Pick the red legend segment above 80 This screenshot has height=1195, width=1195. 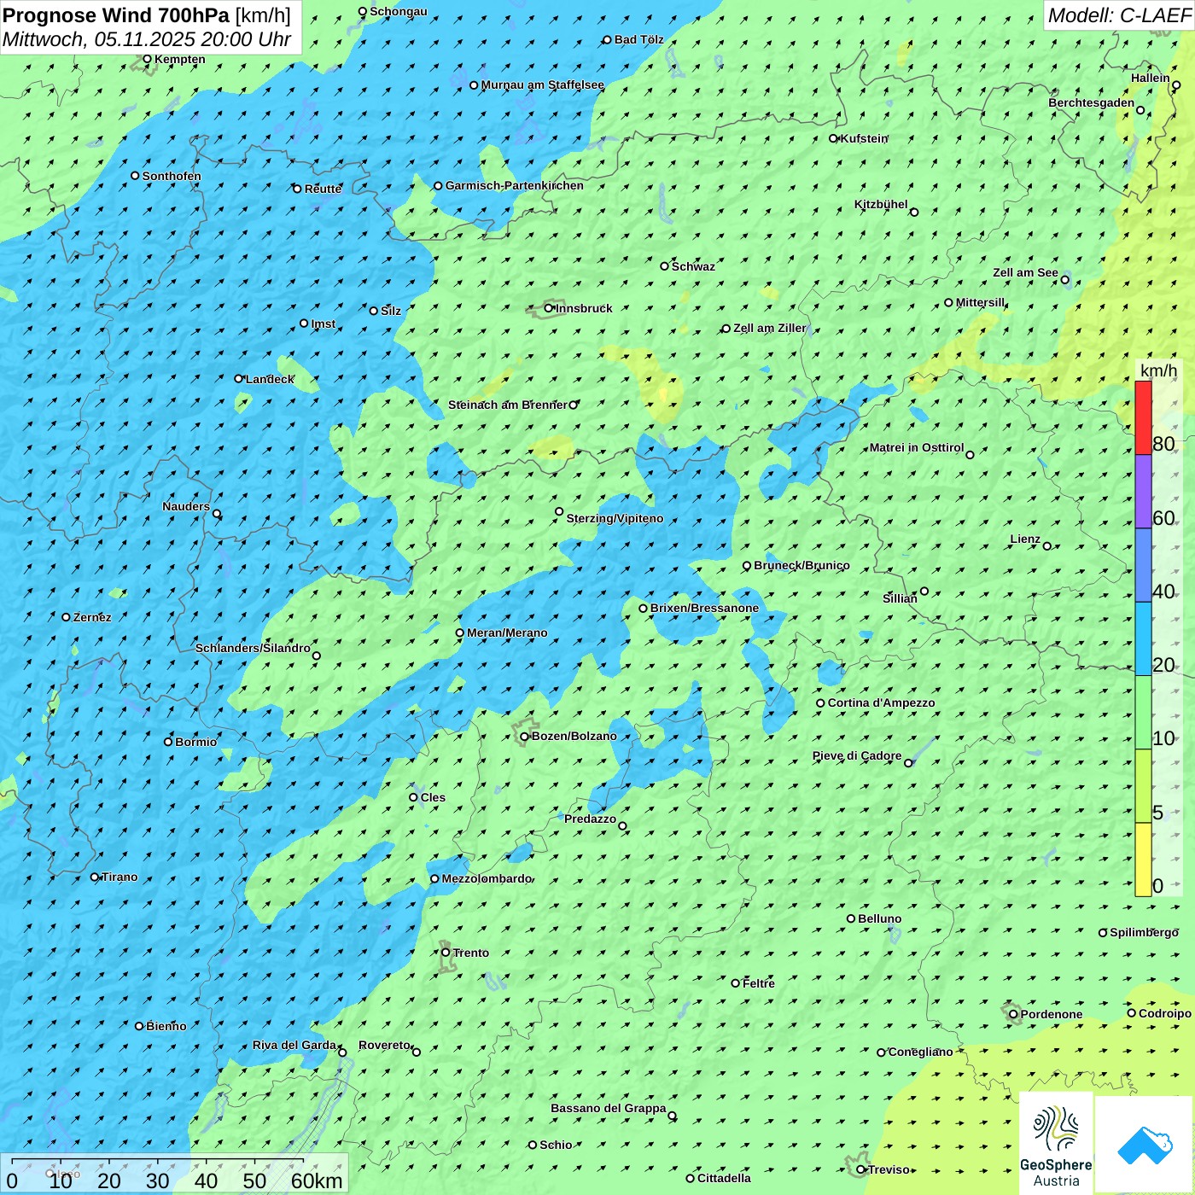point(1143,418)
